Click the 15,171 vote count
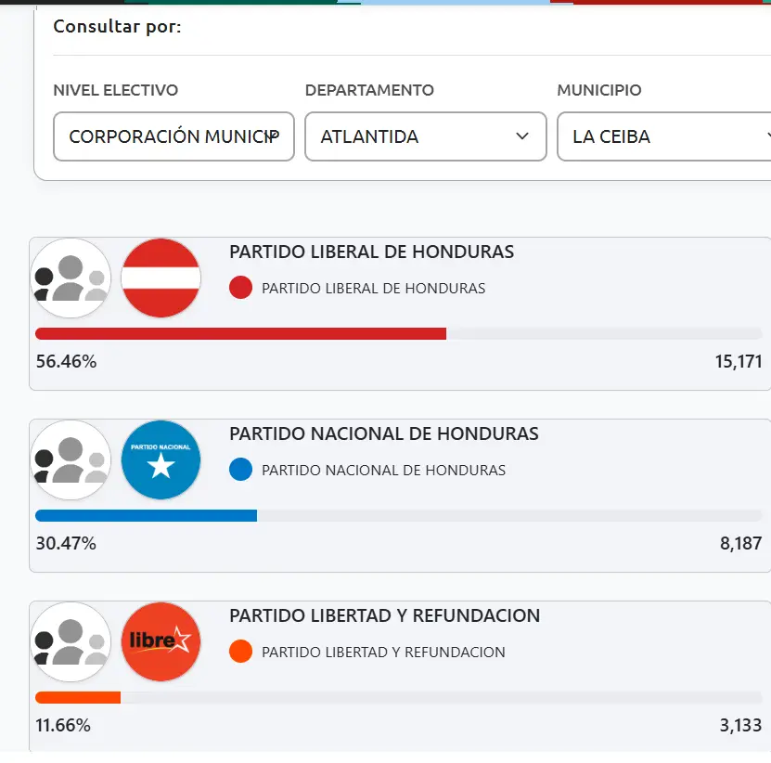Screen dimensions: 771x763 point(738,362)
